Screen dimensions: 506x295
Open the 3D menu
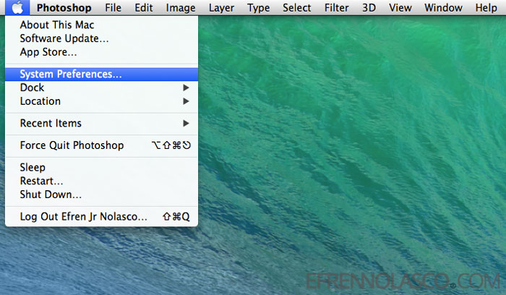pyautogui.click(x=369, y=7)
